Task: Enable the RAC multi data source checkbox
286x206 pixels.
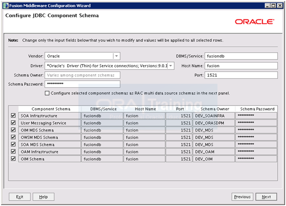Action: click(47, 93)
